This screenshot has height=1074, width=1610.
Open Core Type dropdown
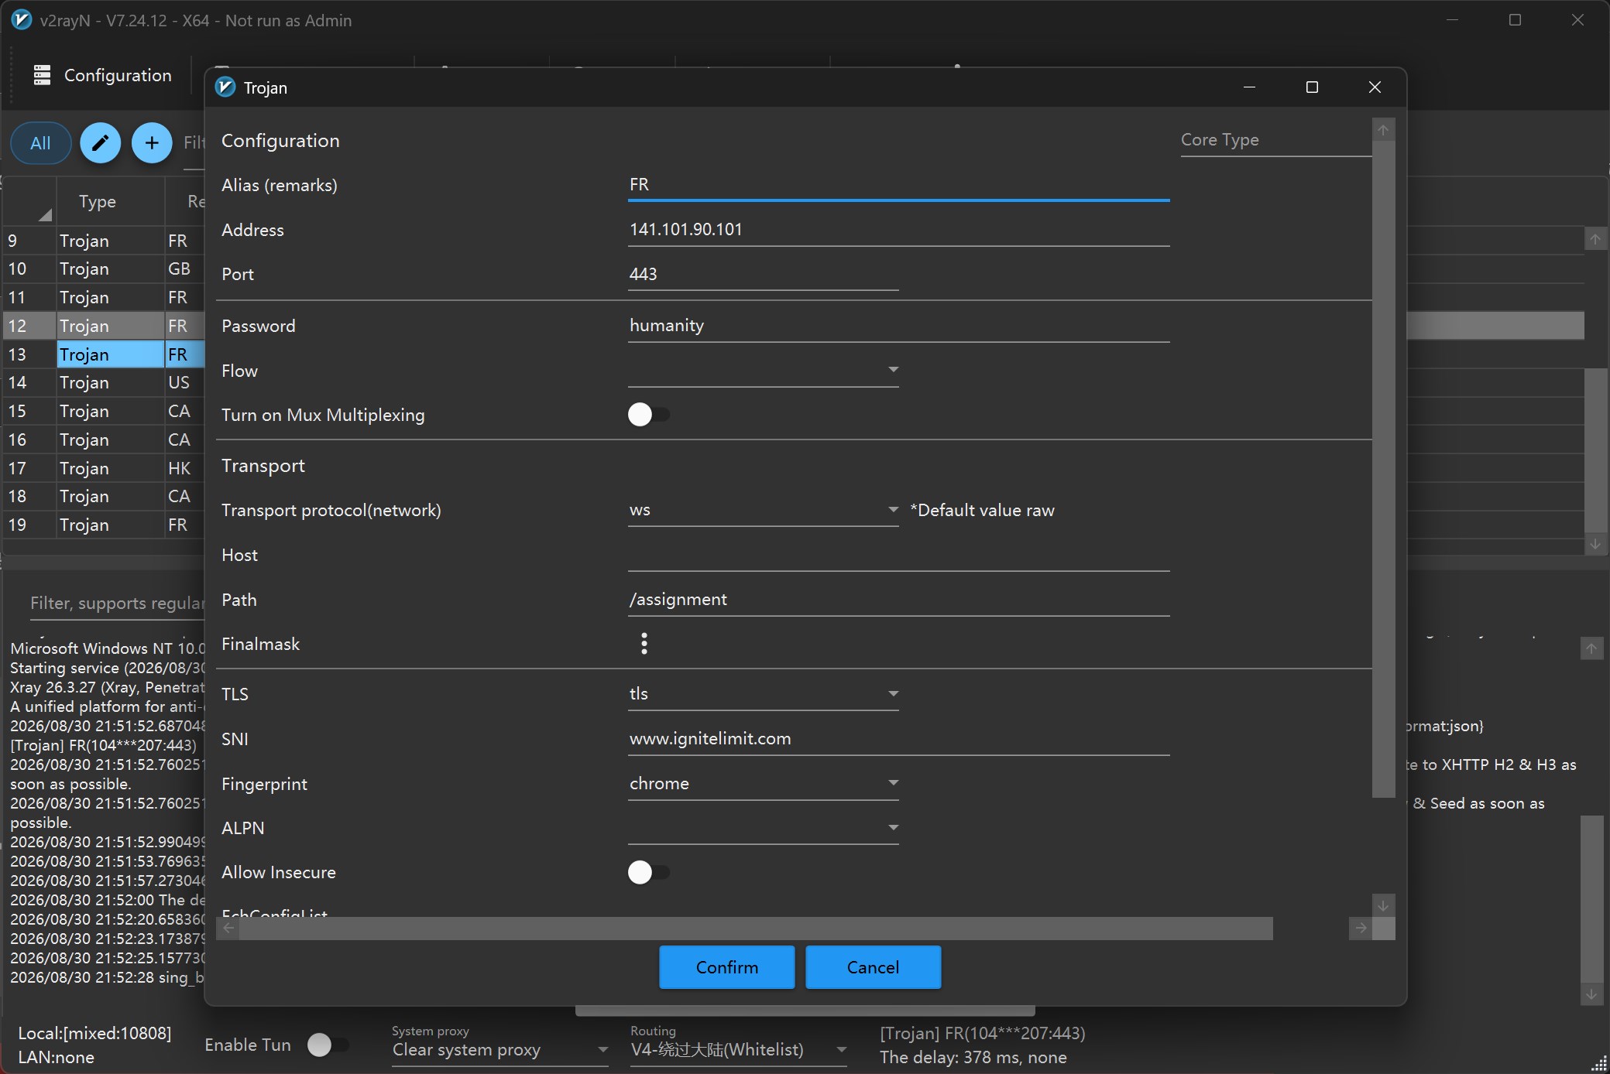[x=1275, y=140]
